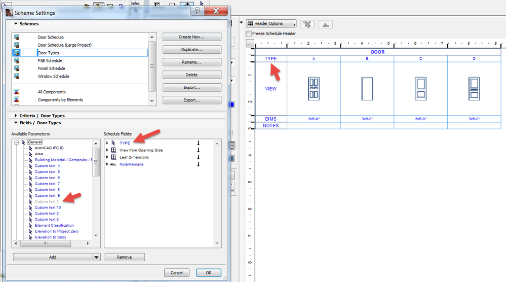Select Custom text 7 parameter
506x282 pixels.
coord(47,184)
